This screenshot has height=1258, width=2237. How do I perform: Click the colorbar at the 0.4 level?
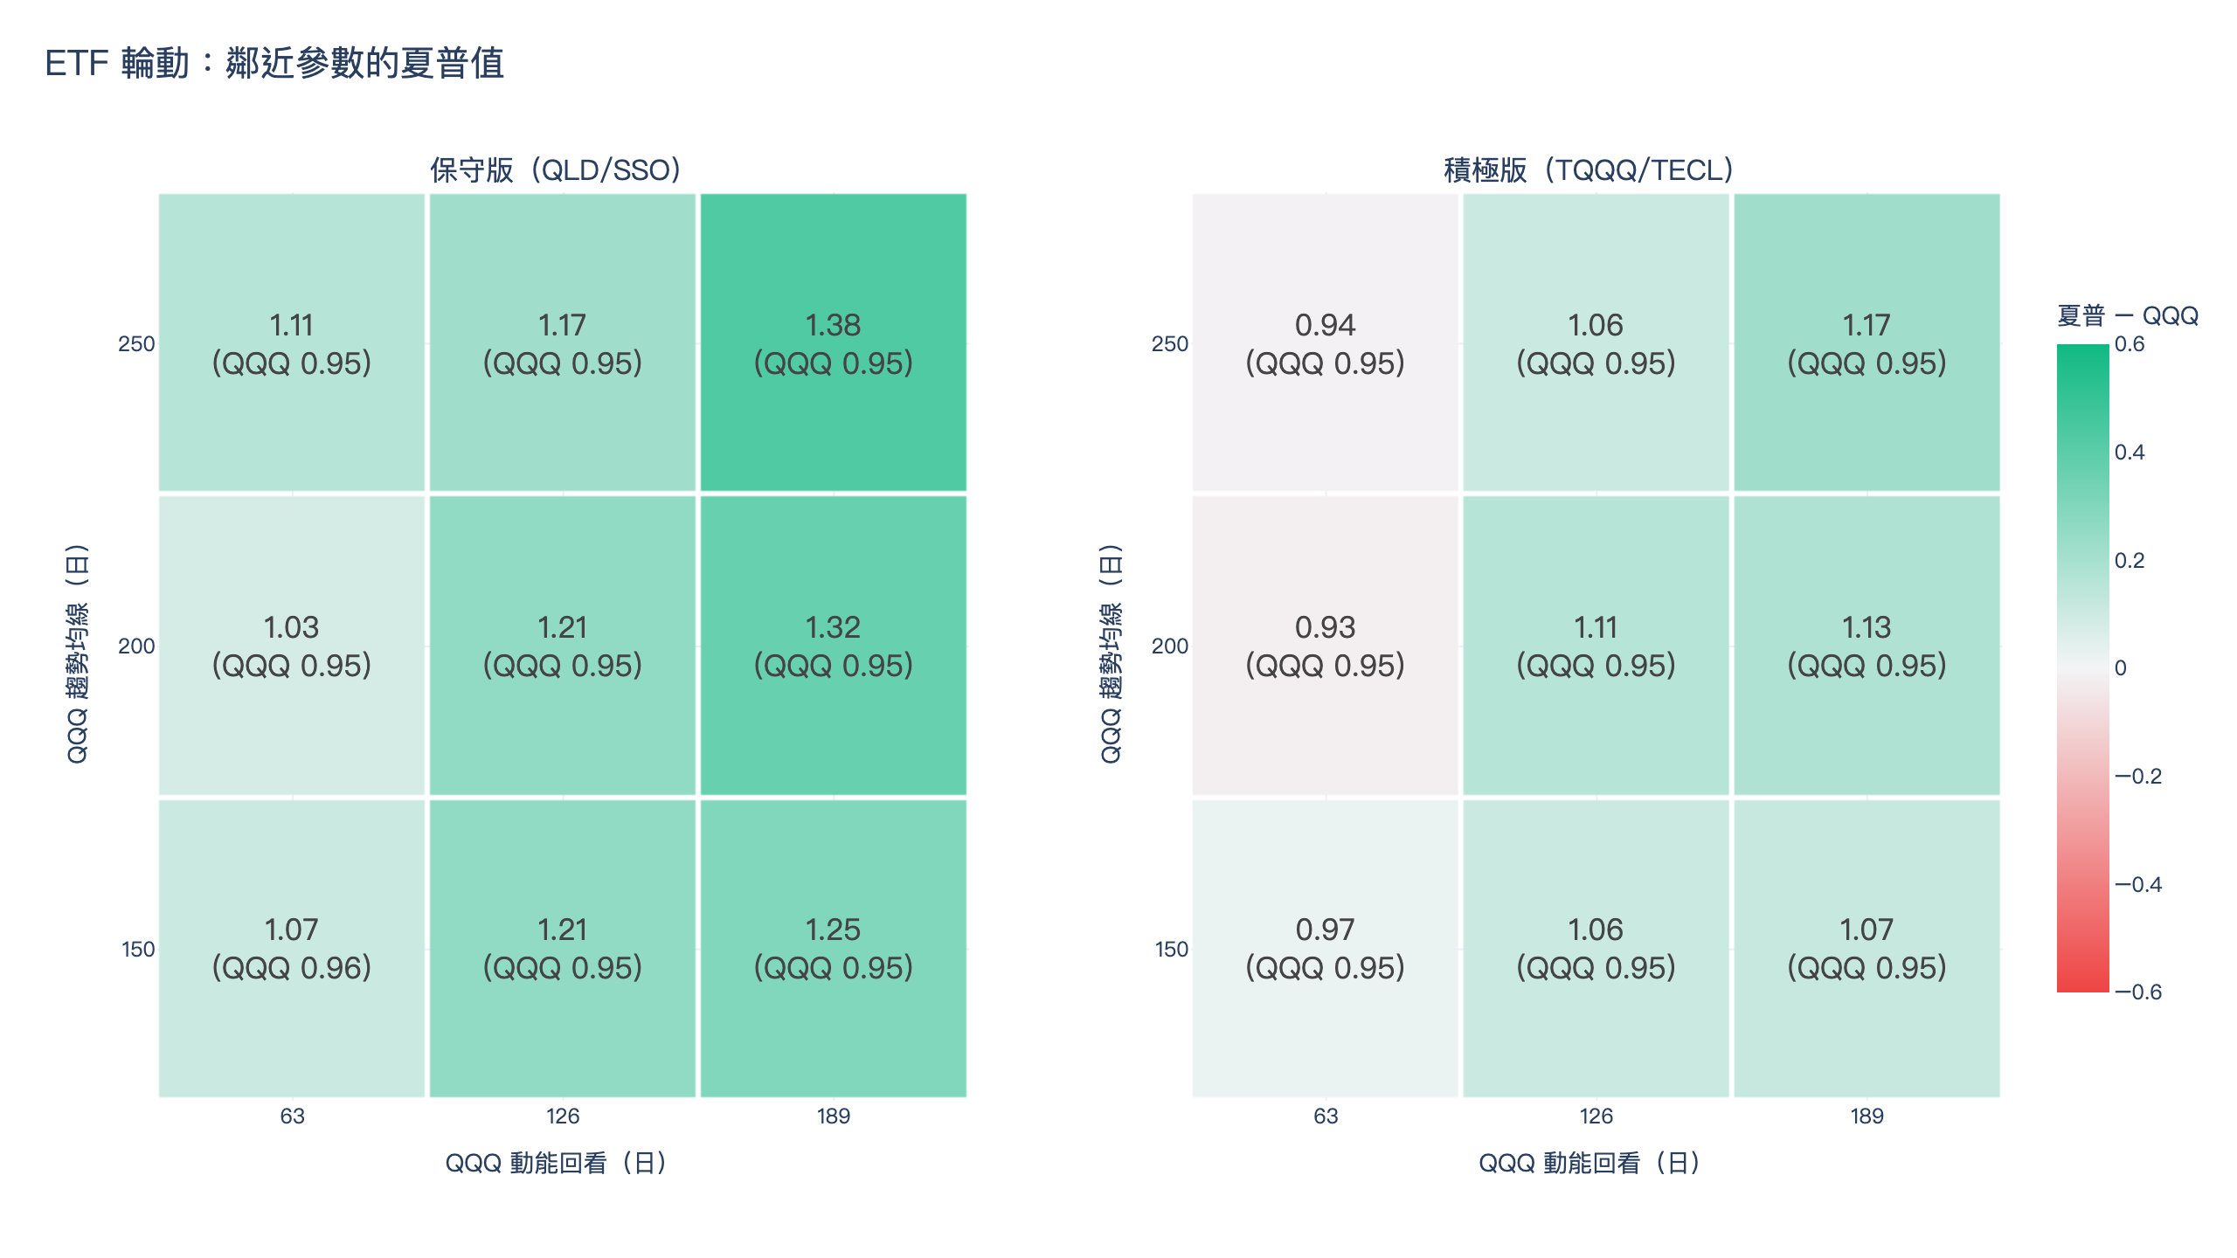click(2082, 453)
